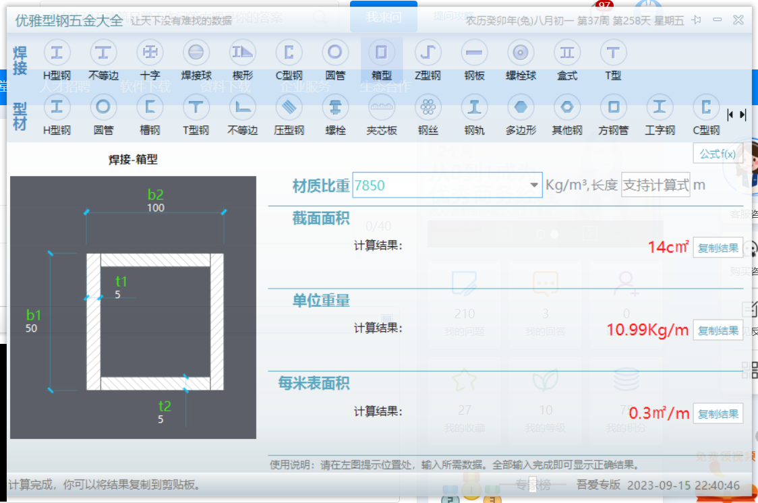Copy the 每米表面积 result 0.3m²/m
Viewport: 758px width, 503px height.
[x=718, y=413]
